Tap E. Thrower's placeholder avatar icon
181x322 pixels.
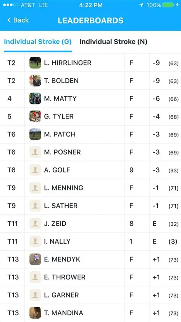tap(35, 277)
